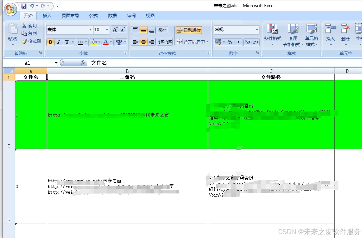Open 单元格样式 cell styles
This screenshot has height=238, width=362.
coord(312,35)
